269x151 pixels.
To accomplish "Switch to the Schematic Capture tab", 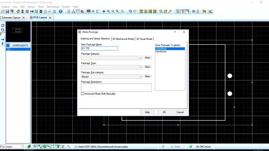I will 11,18.
